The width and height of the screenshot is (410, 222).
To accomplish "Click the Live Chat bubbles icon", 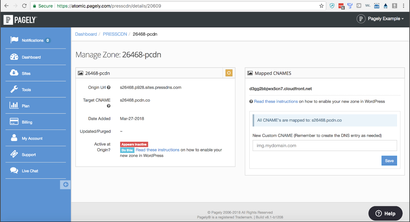I will (14, 170).
